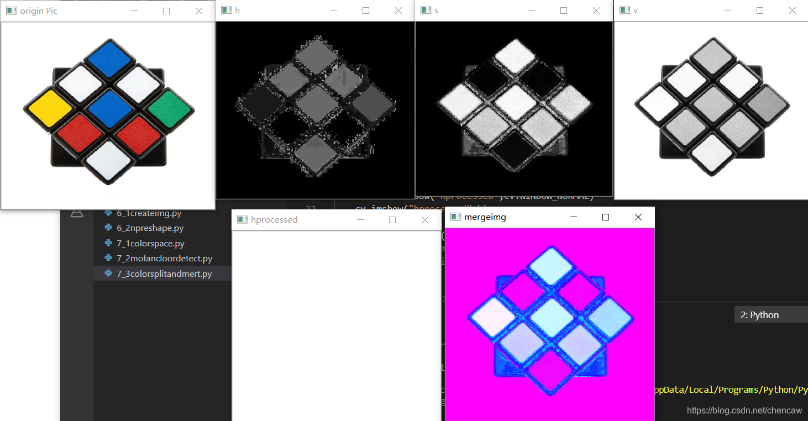
Task: Click the OpenCV icon in origin Pic title bar
Action: [11, 10]
